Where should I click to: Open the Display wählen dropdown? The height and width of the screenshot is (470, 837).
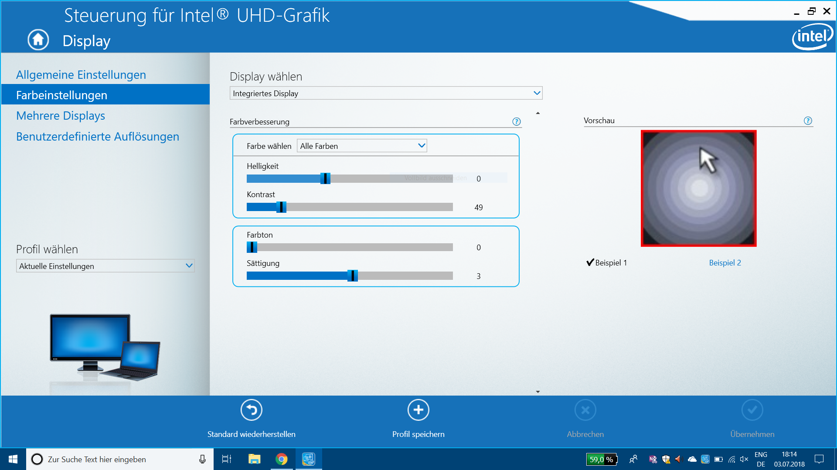(386, 93)
